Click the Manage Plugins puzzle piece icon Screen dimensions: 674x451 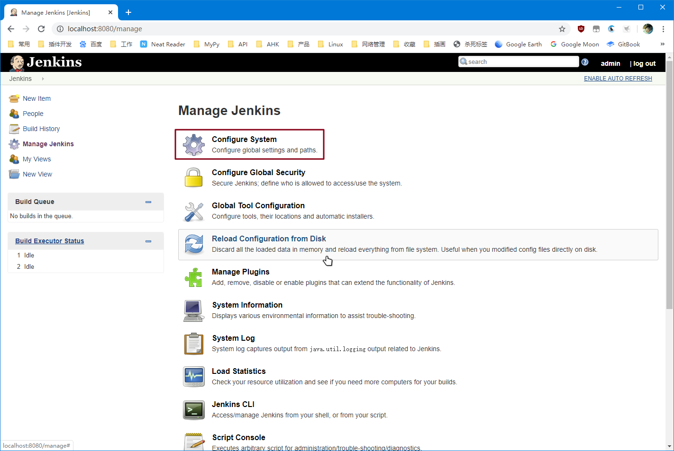tap(194, 277)
